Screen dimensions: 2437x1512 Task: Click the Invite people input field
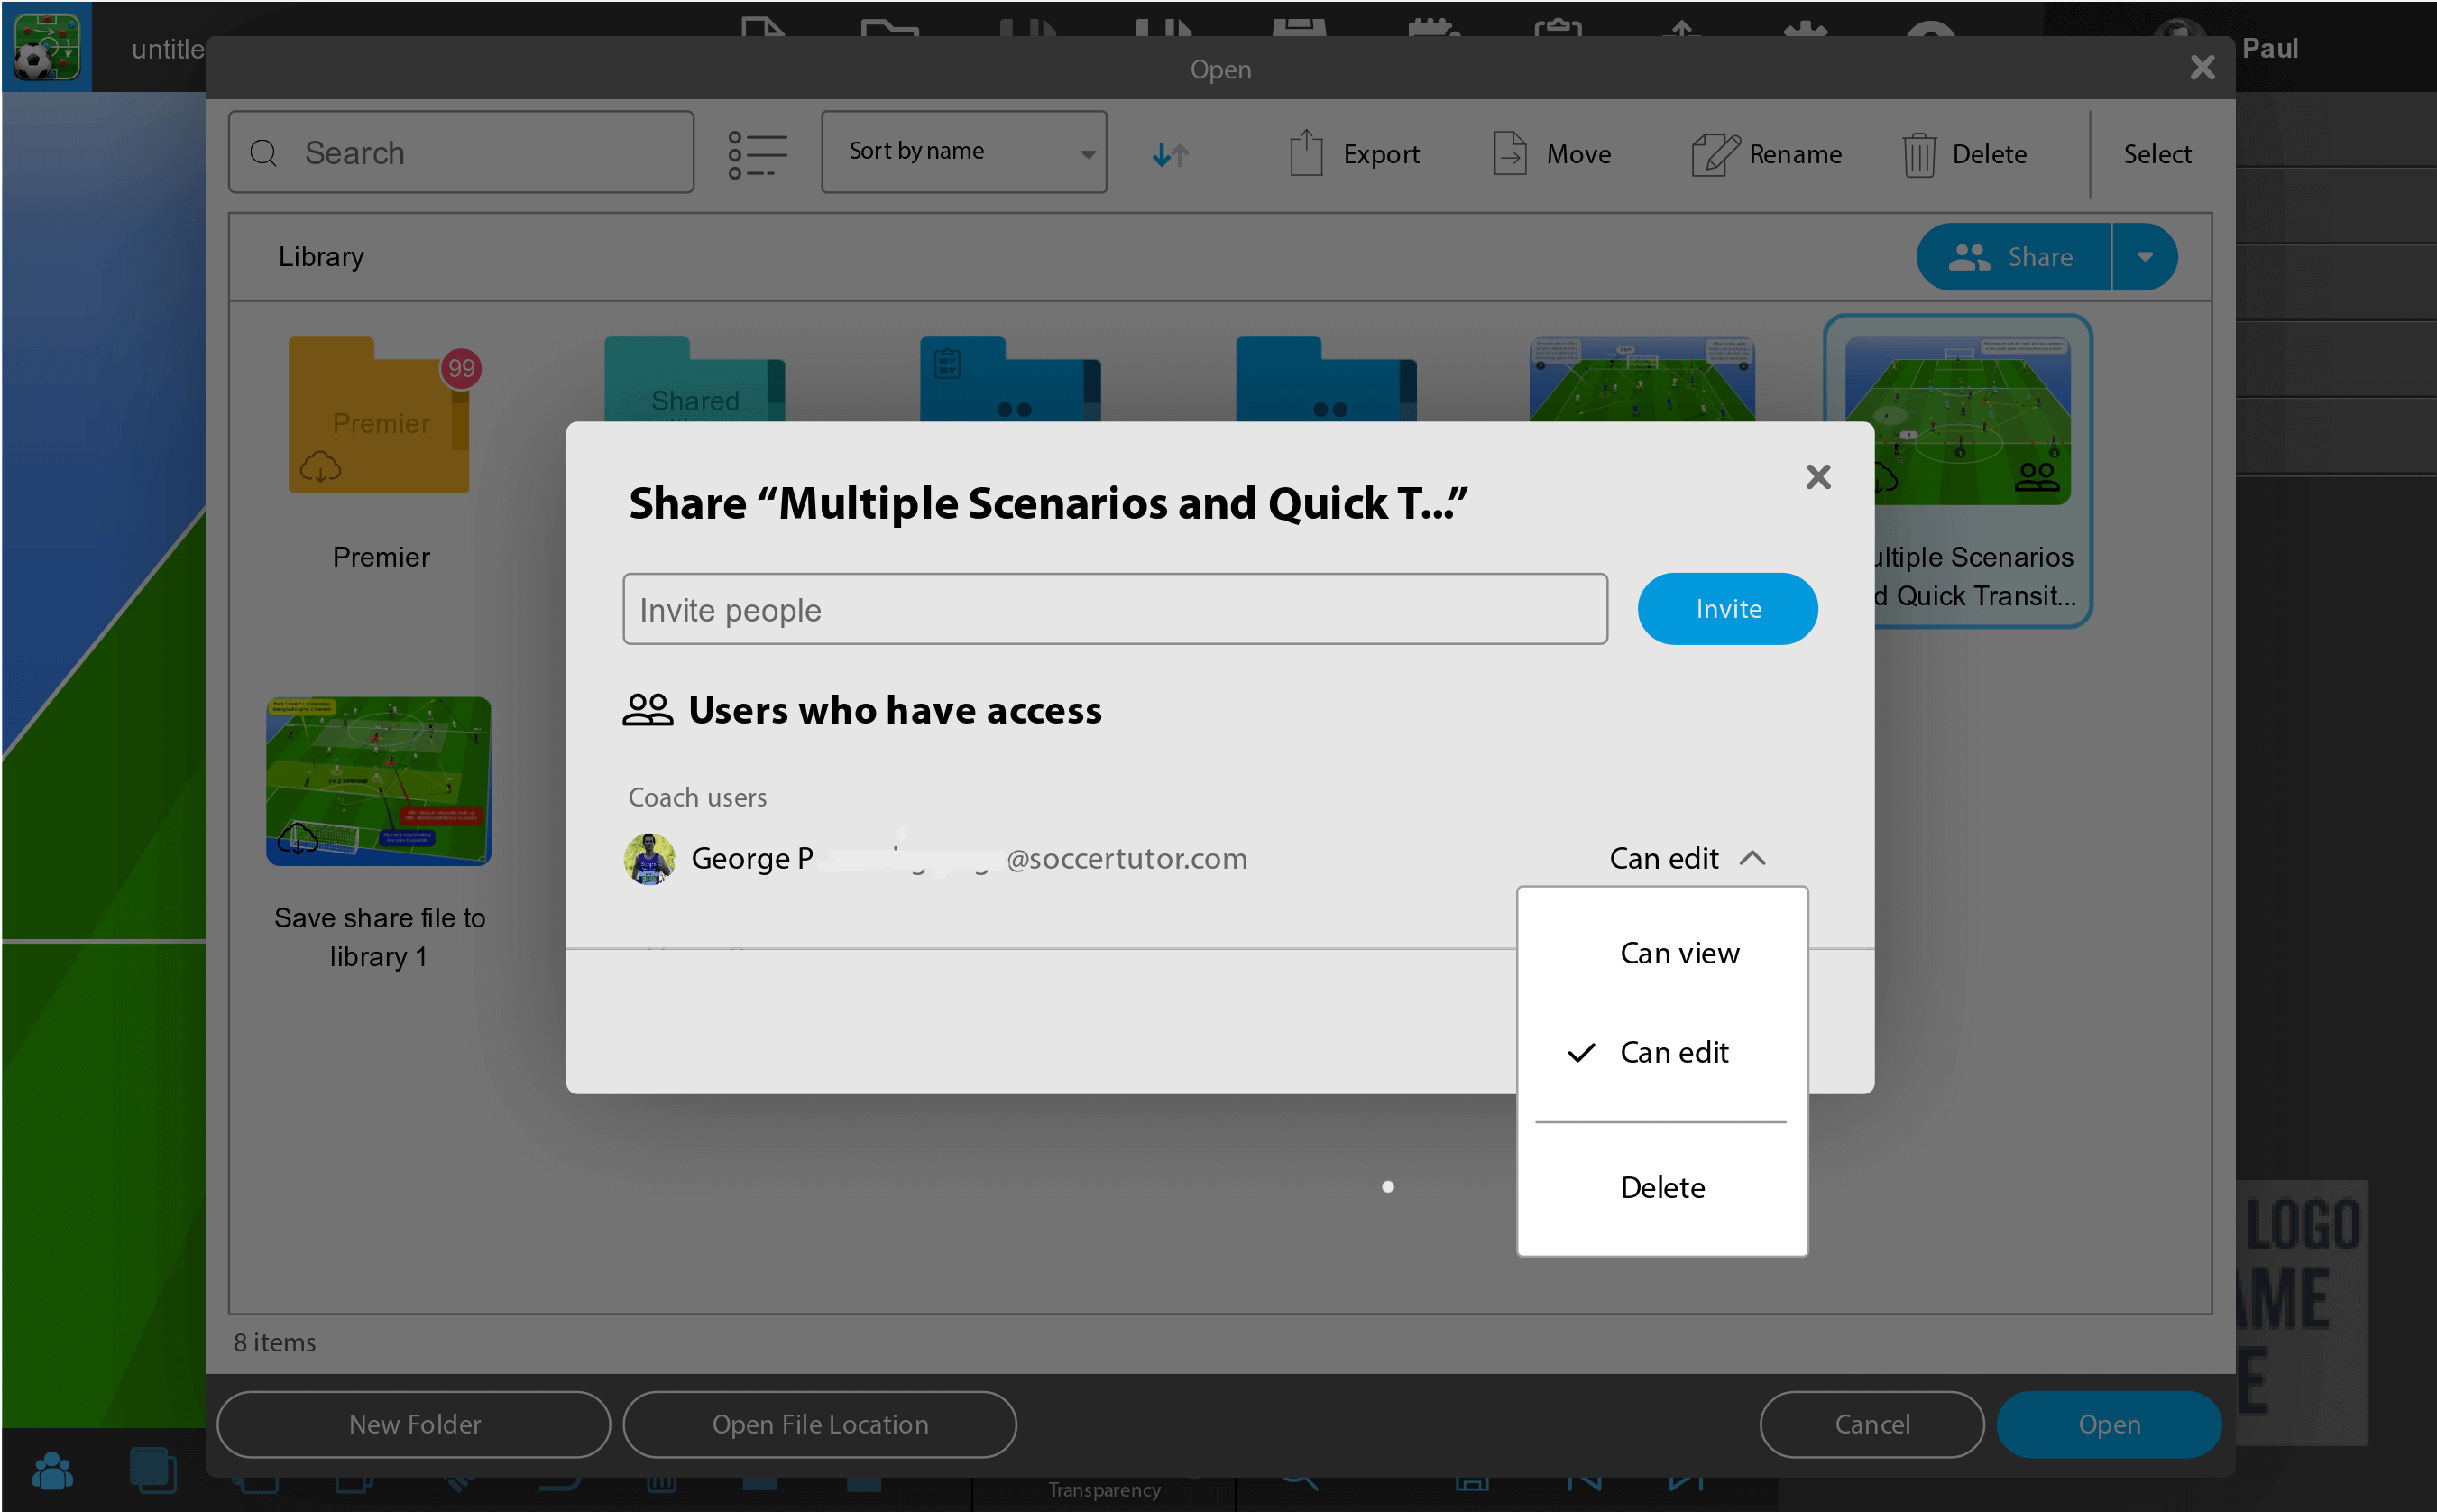pyautogui.click(x=1114, y=609)
